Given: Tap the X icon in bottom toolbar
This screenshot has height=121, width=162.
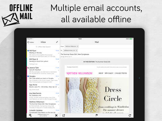Looking at the screenshot, I should pos(56,115).
